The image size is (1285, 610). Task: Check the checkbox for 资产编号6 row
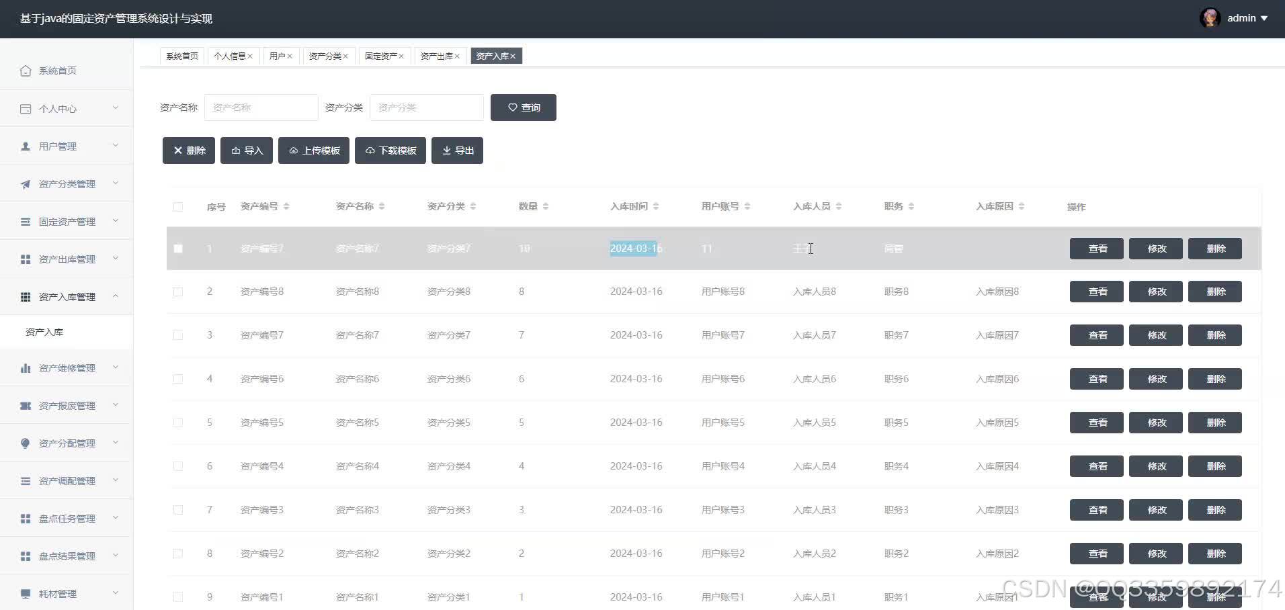(178, 379)
